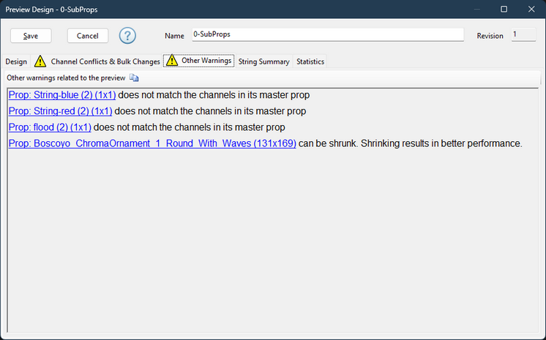
Task: Minimize the Preview Design window
Action: pos(476,9)
